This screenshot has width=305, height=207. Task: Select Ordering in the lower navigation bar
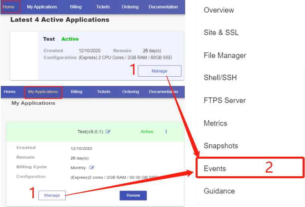(x=131, y=92)
